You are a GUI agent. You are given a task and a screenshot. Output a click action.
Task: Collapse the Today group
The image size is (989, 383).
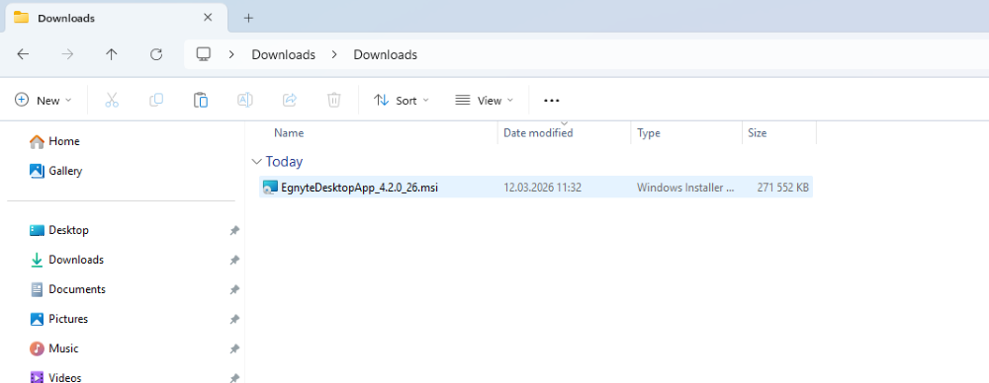coord(256,162)
